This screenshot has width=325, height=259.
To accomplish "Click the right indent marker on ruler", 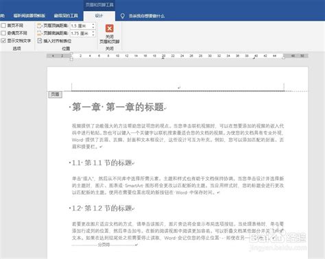I will 284,58.
